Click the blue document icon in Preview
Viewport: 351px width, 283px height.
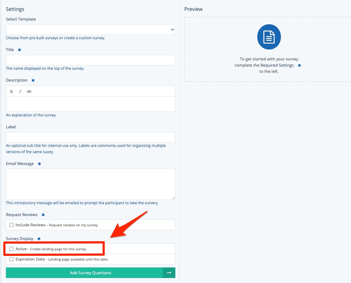click(x=269, y=37)
